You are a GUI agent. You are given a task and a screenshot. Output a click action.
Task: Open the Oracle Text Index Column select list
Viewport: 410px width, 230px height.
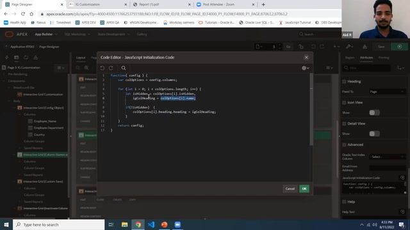coord(387,157)
